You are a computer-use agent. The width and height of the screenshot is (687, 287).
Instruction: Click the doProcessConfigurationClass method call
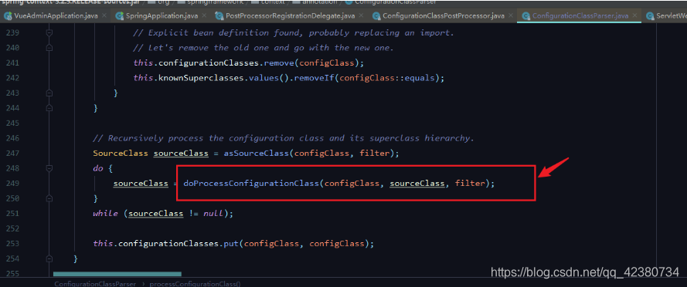click(251, 184)
